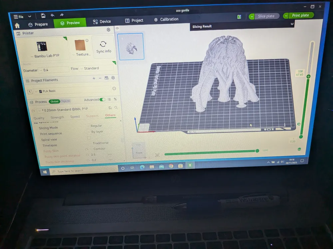Screen dimensions: 333x249
Task: Click the PLA Basic row edit icon
Action: coord(114,89)
